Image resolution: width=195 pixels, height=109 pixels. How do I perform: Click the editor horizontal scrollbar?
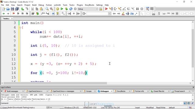coord(55,83)
